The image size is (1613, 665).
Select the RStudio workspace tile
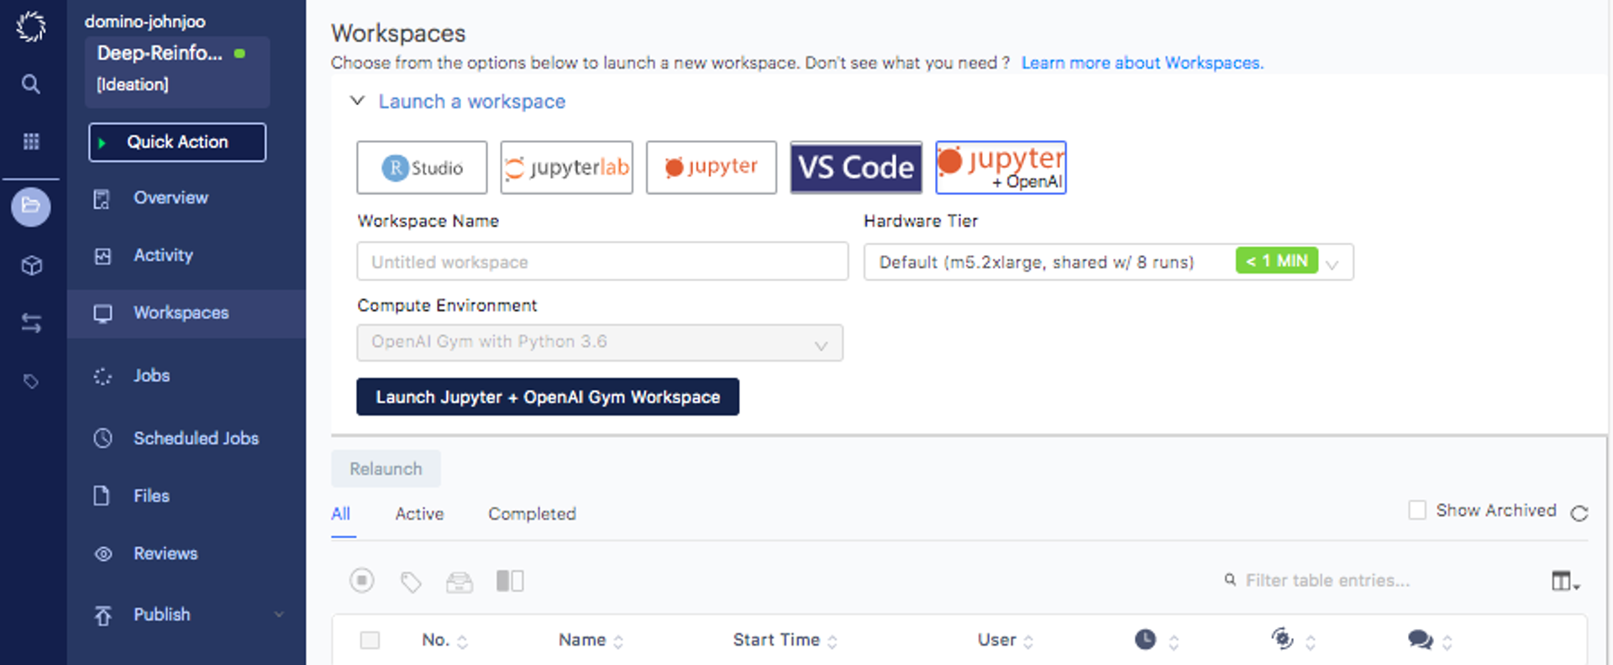click(422, 167)
